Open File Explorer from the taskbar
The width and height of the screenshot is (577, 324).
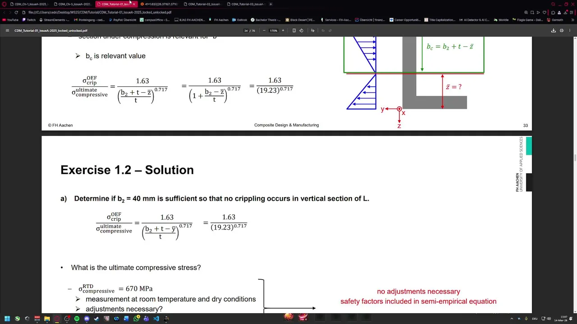[47, 319]
